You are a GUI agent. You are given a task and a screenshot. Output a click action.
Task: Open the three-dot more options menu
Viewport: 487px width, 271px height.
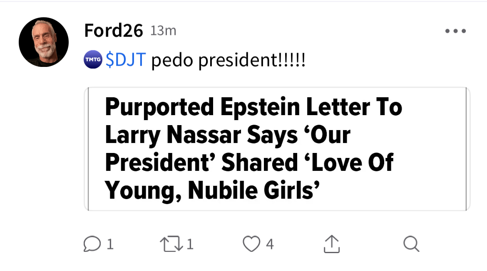click(x=455, y=31)
